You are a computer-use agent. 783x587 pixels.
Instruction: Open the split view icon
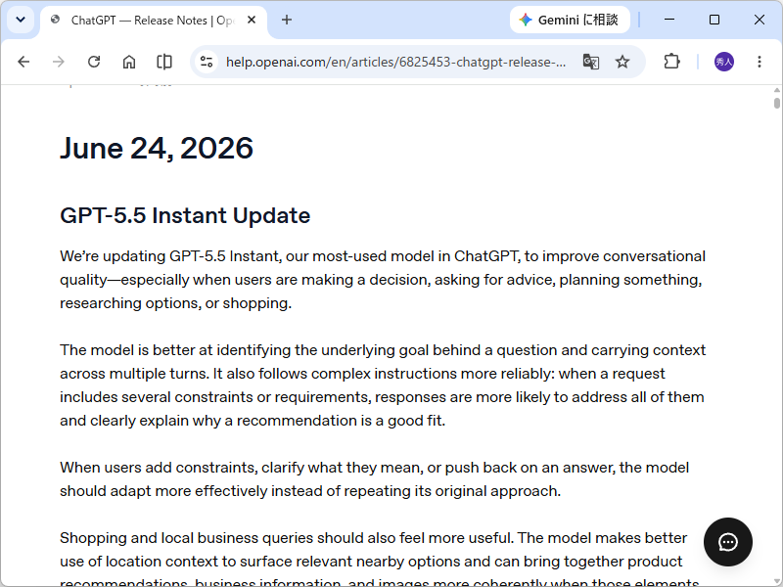(x=164, y=62)
